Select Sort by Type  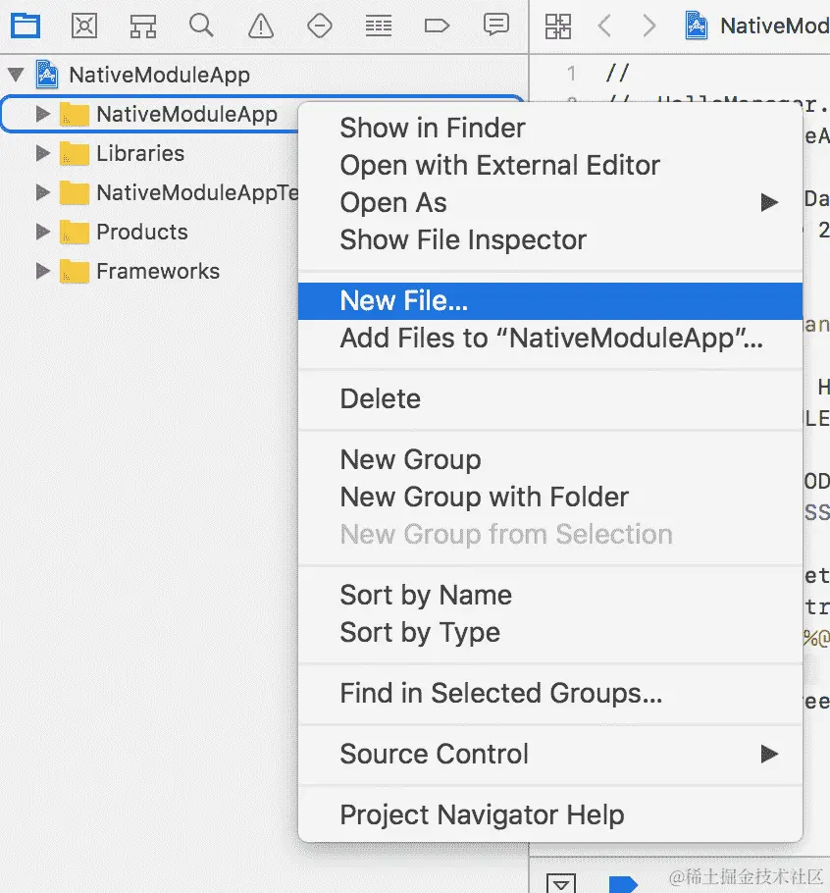550,632
